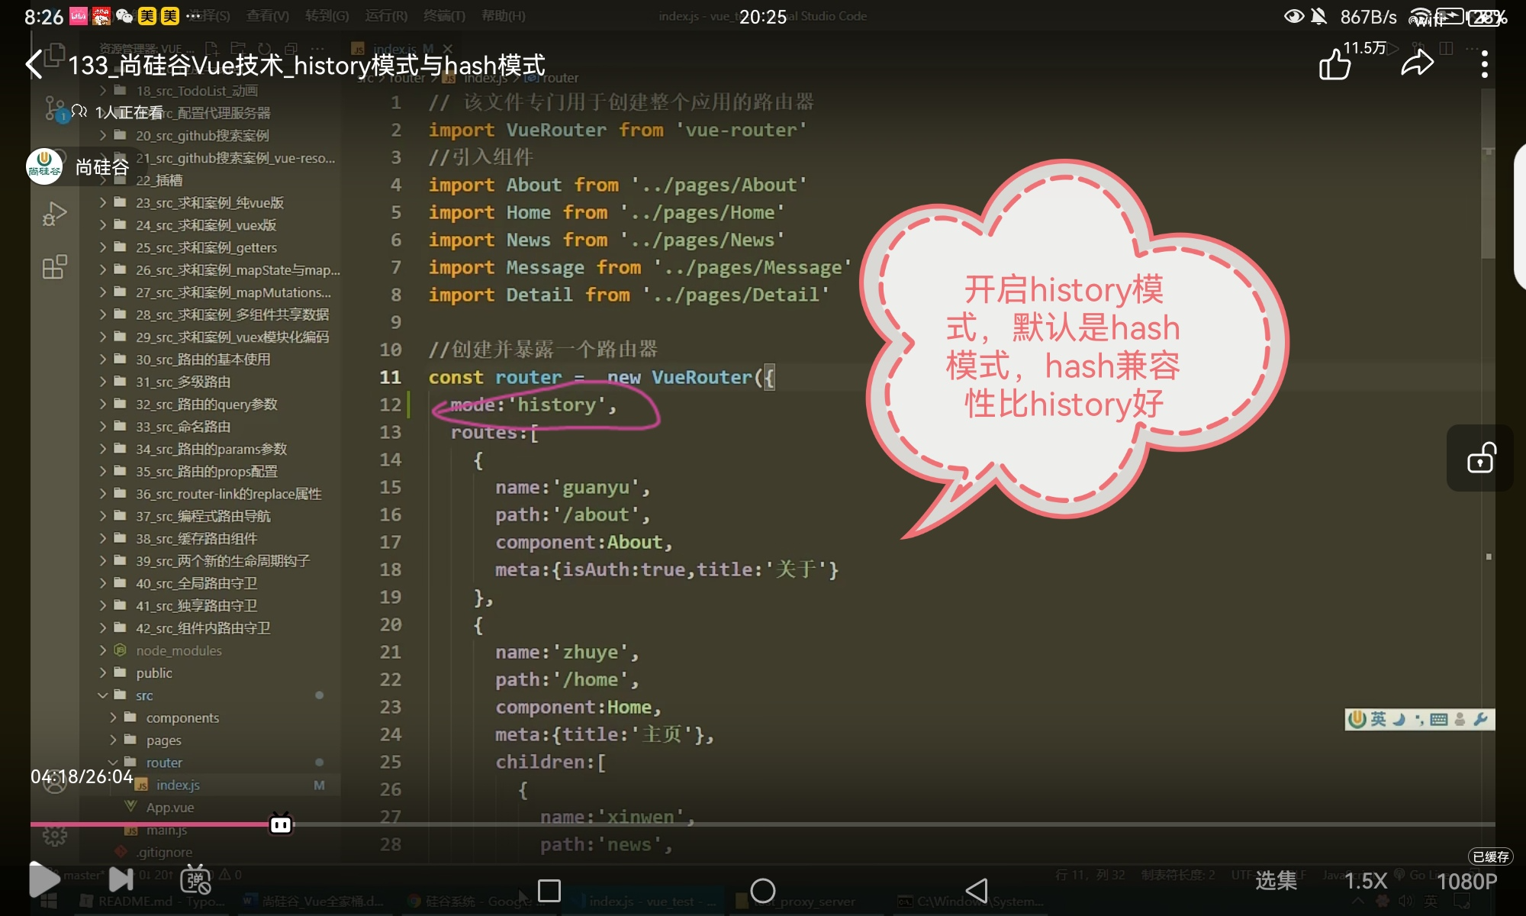Open the 运行(R) menu

click(x=386, y=15)
